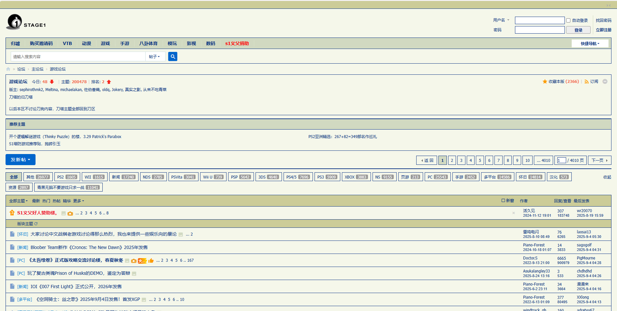Image resolution: width=617 pixels, height=311 pixels.
Task: Click the document icon of the Bloober Team thread
Action: coord(12,247)
